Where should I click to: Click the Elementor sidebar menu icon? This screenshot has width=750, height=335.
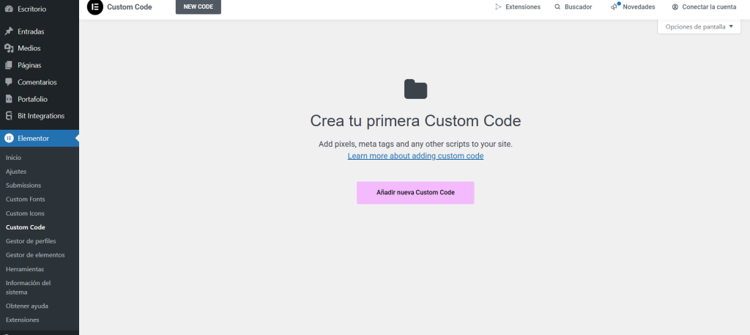(x=9, y=139)
